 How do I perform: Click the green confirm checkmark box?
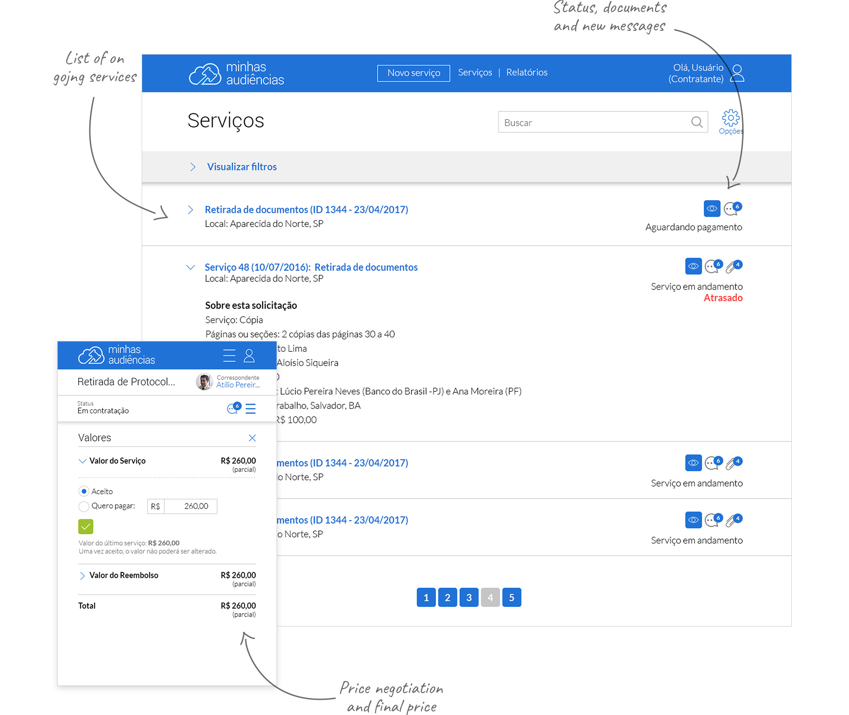86,526
